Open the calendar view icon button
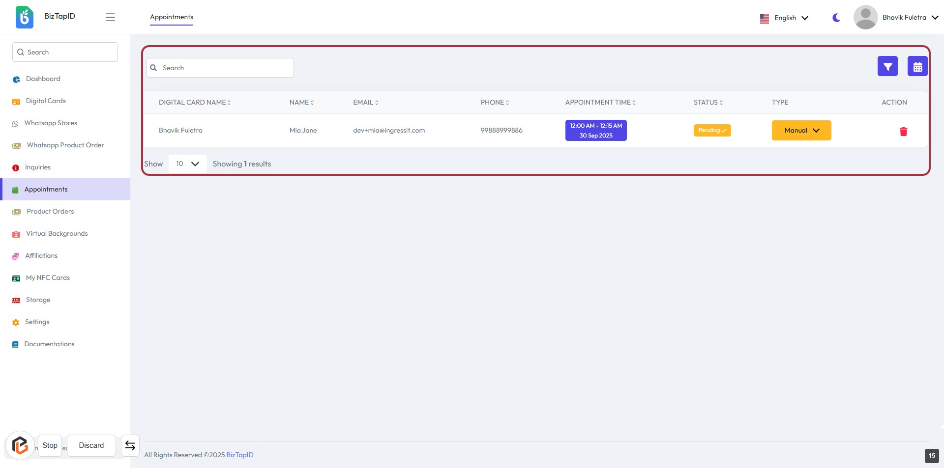944x468 pixels. coord(917,66)
